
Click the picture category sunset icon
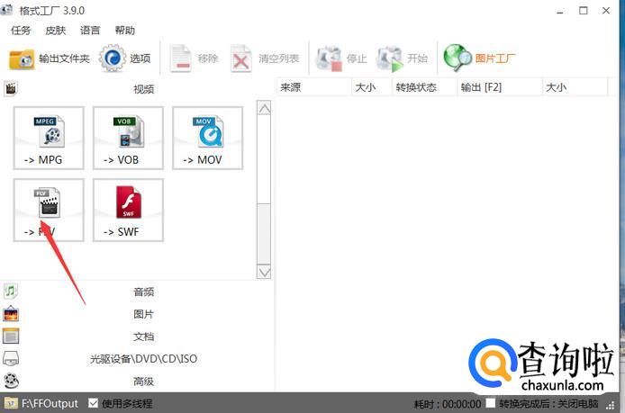11,314
